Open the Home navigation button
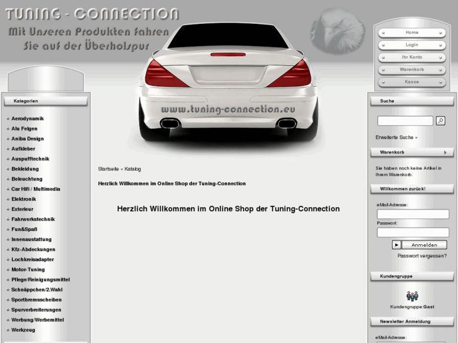The image size is (458, 343). [x=412, y=33]
